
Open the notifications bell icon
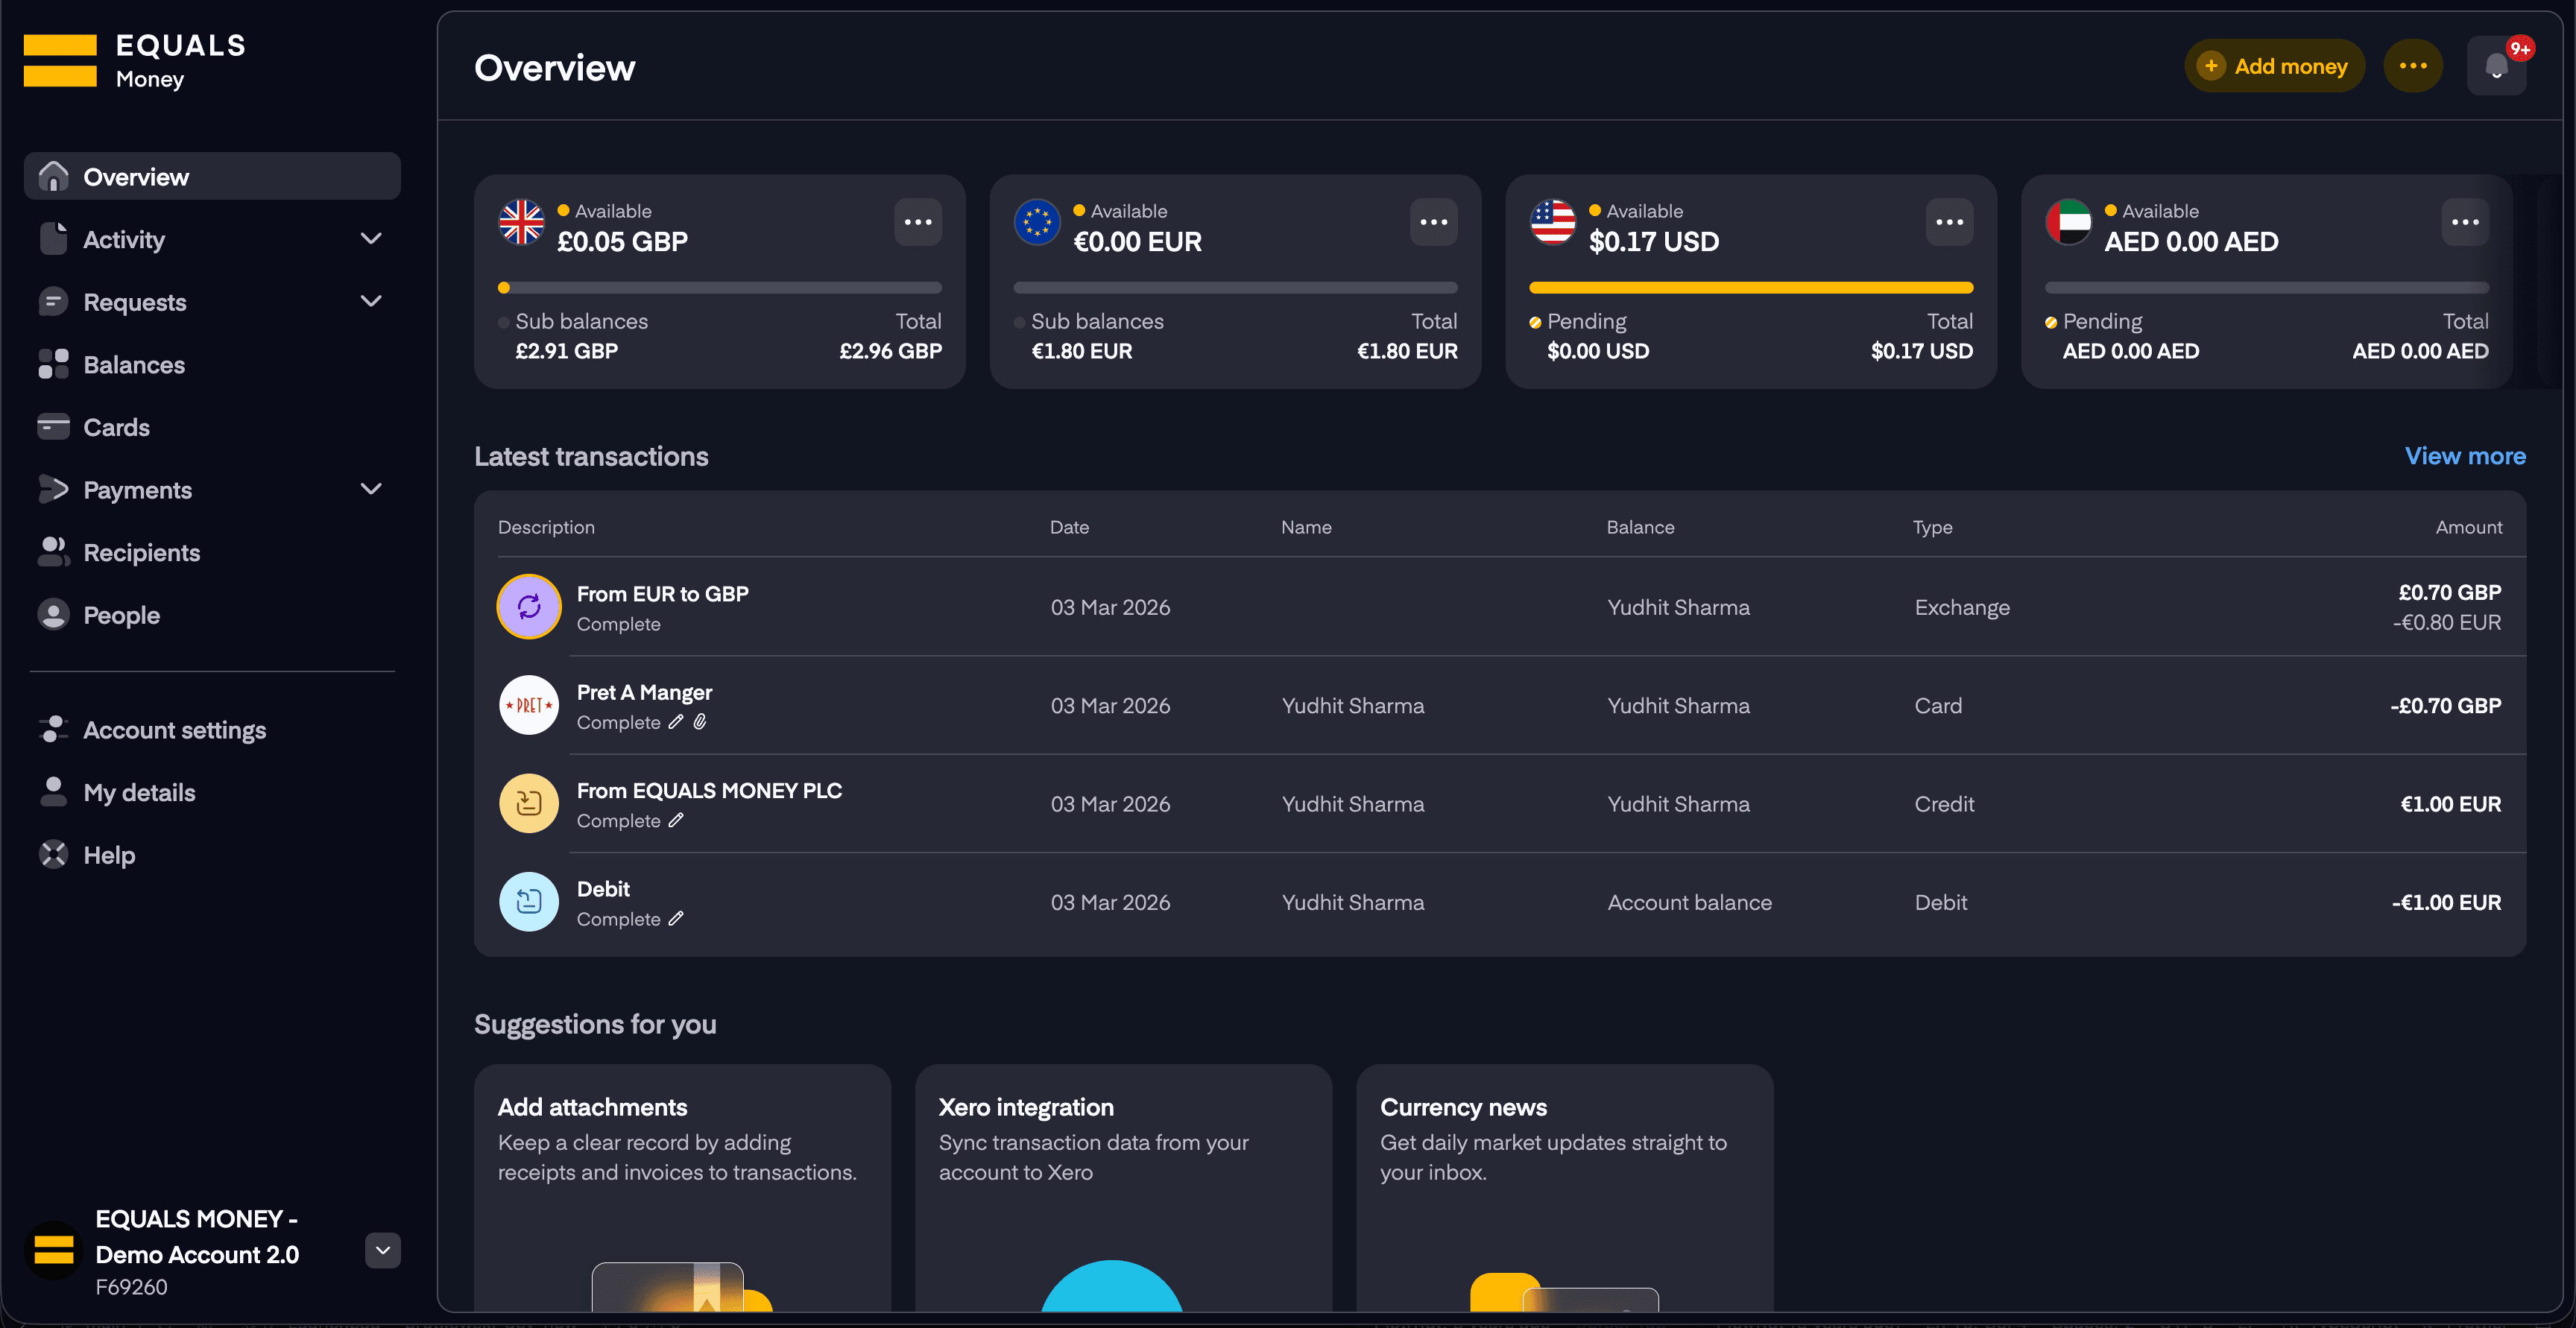point(2496,66)
